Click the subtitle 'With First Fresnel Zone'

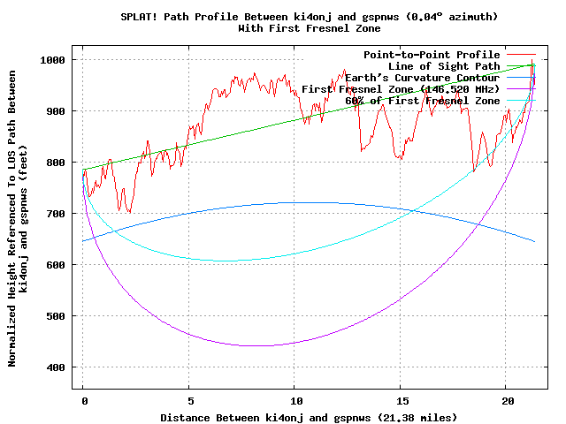click(310, 28)
